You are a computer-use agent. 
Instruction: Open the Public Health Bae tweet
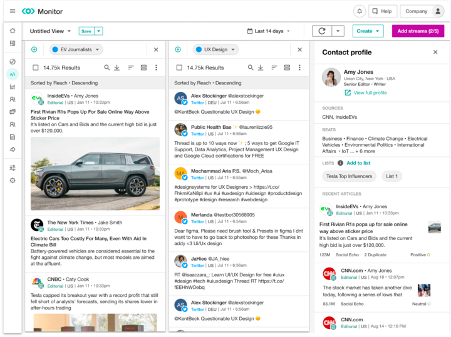[239, 142]
